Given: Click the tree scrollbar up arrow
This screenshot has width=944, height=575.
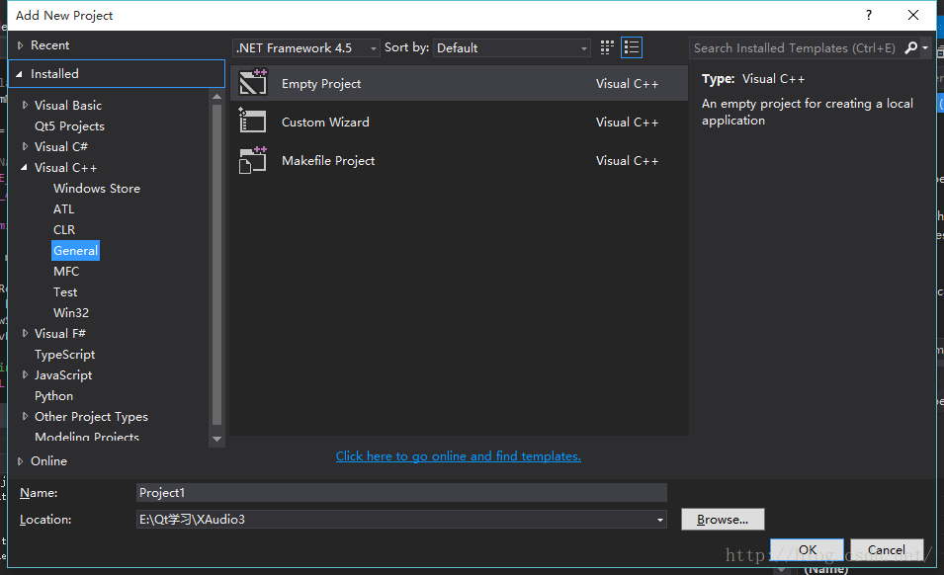Looking at the screenshot, I should click(216, 96).
